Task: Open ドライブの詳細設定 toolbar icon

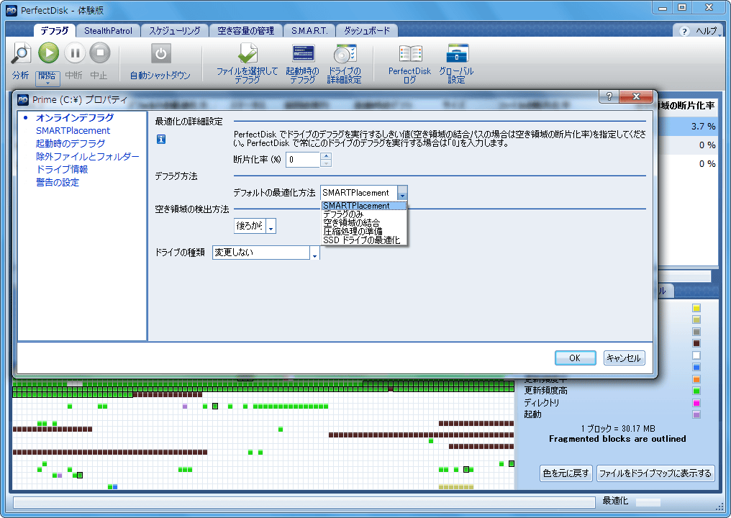Action: pyautogui.click(x=345, y=54)
